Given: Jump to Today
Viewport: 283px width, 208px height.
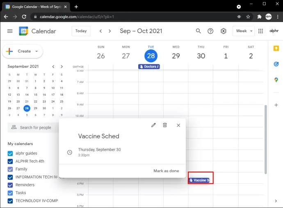Looking at the screenshot, I should point(81,31).
